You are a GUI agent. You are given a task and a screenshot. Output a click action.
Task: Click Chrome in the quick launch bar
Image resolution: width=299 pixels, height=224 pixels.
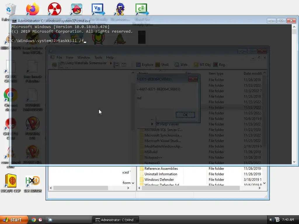click(34, 220)
